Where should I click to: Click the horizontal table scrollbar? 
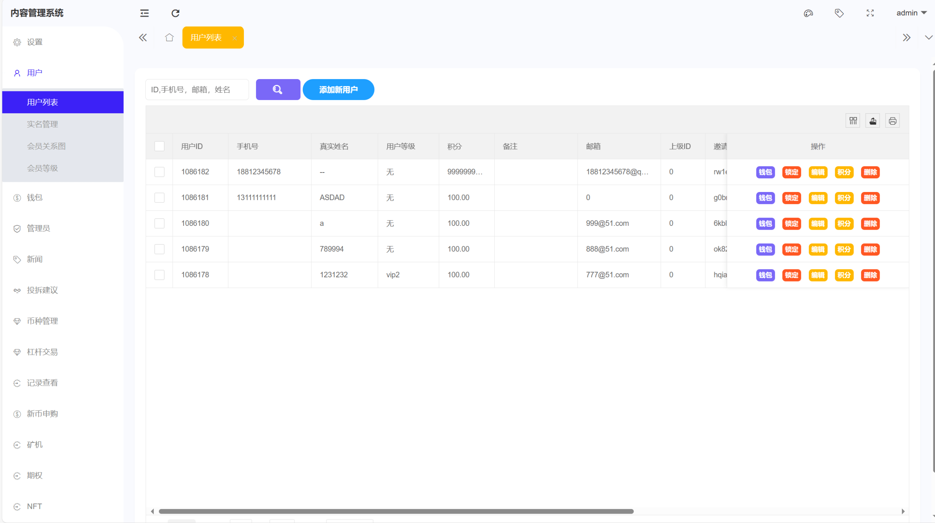pyautogui.click(x=396, y=511)
